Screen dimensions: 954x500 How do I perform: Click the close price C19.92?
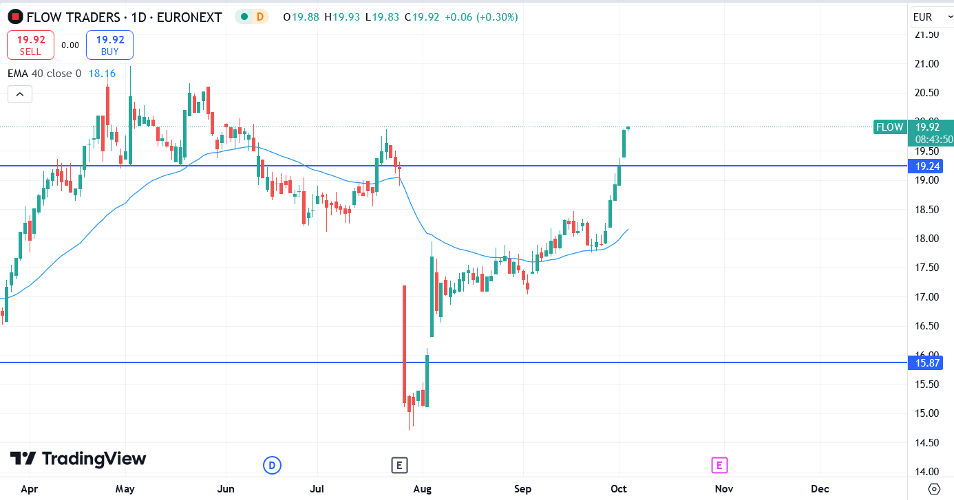click(421, 17)
